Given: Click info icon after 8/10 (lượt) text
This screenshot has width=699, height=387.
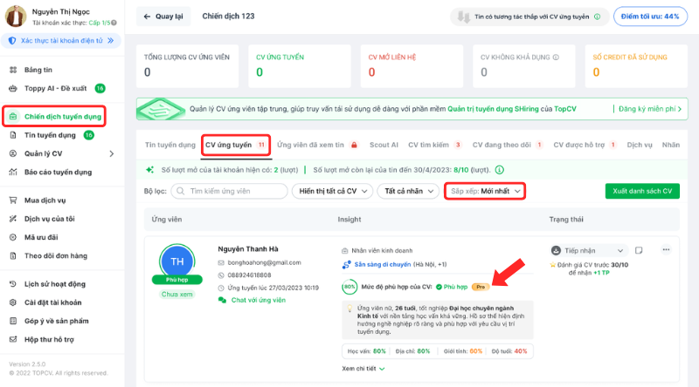Looking at the screenshot, I should pyautogui.click(x=500, y=170).
